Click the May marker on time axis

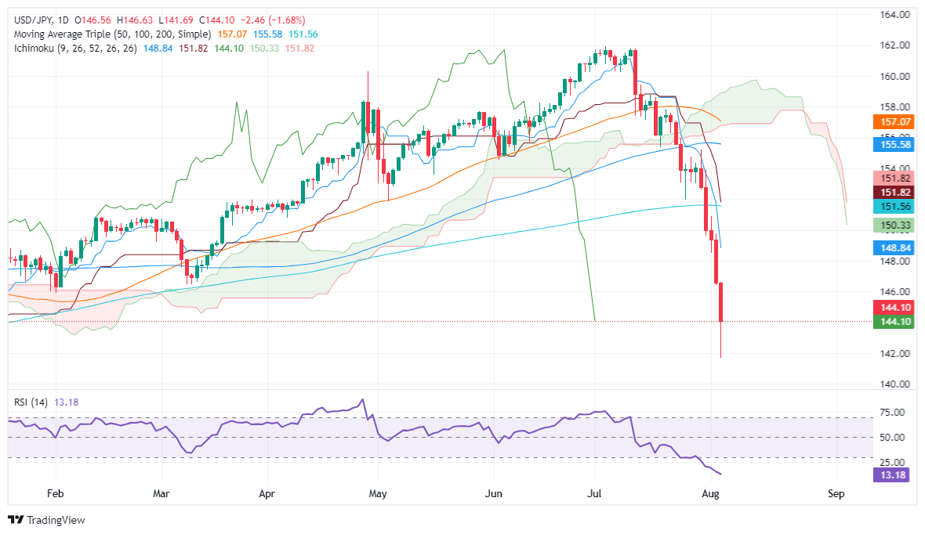[378, 493]
